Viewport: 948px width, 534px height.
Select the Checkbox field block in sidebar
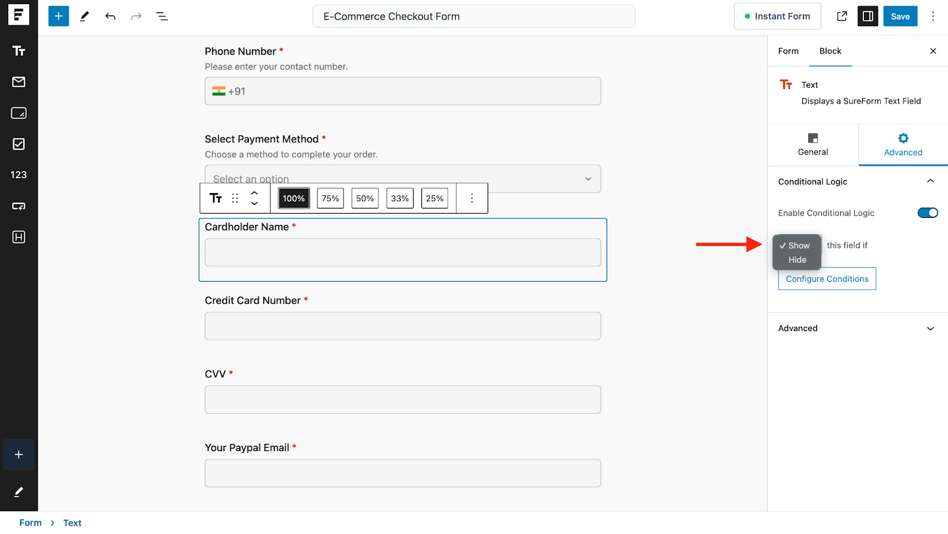pyautogui.click(x=18, y=144)
